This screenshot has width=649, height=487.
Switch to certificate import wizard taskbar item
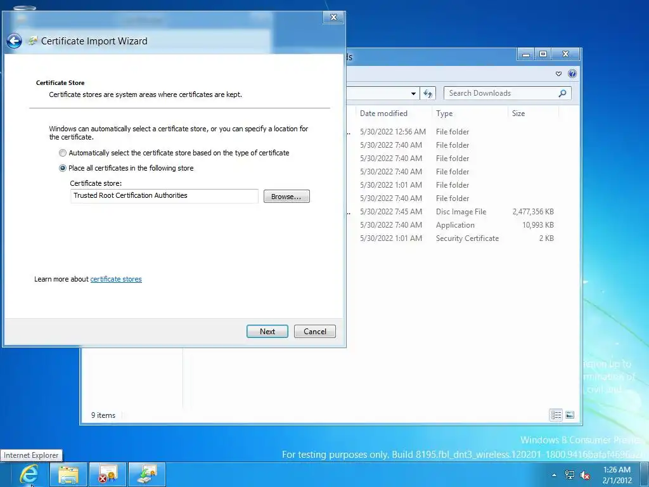pos(147,474)
